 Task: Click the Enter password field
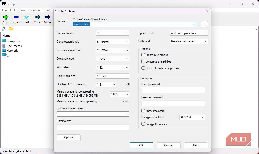click(x=173, y=90)
